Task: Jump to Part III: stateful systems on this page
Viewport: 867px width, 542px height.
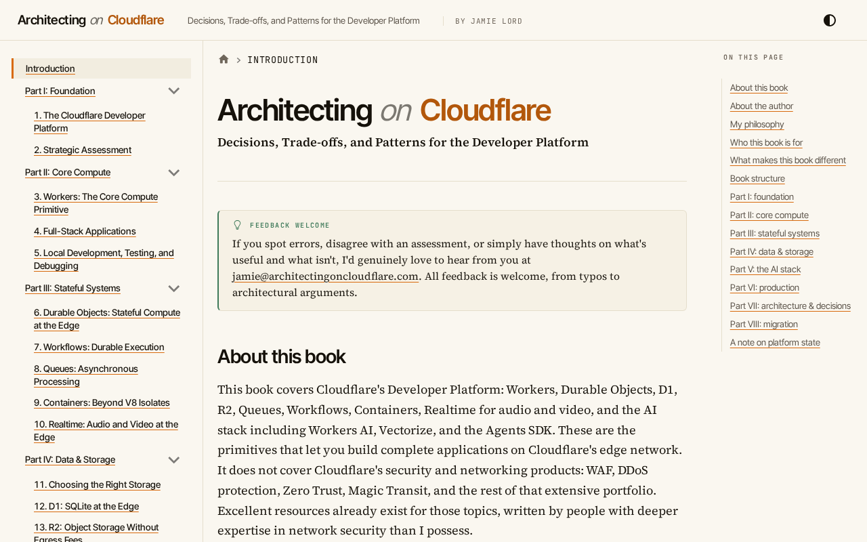Action: 775,233
